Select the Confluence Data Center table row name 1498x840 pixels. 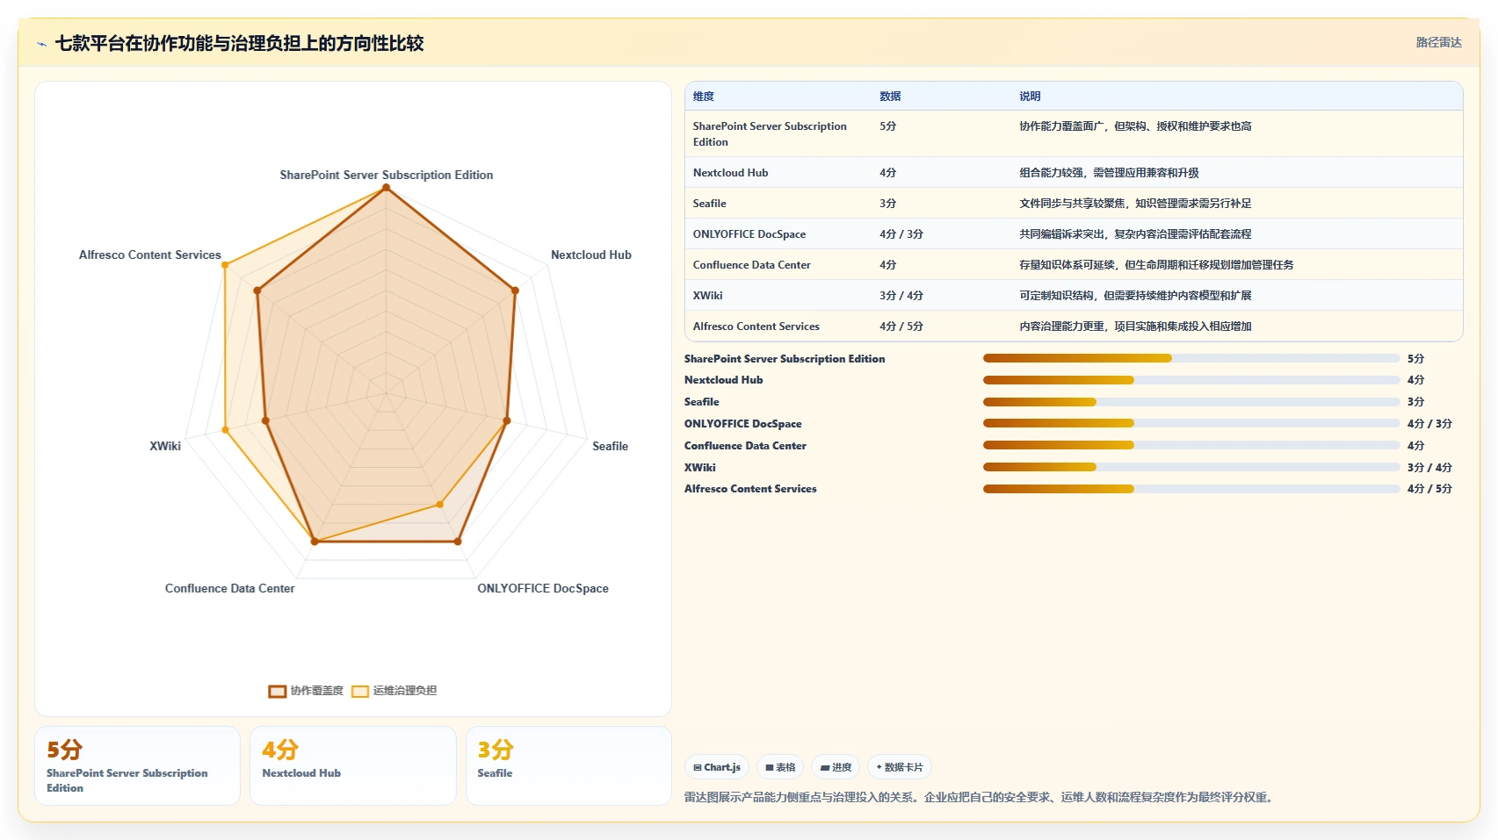[x=752, y=265]
